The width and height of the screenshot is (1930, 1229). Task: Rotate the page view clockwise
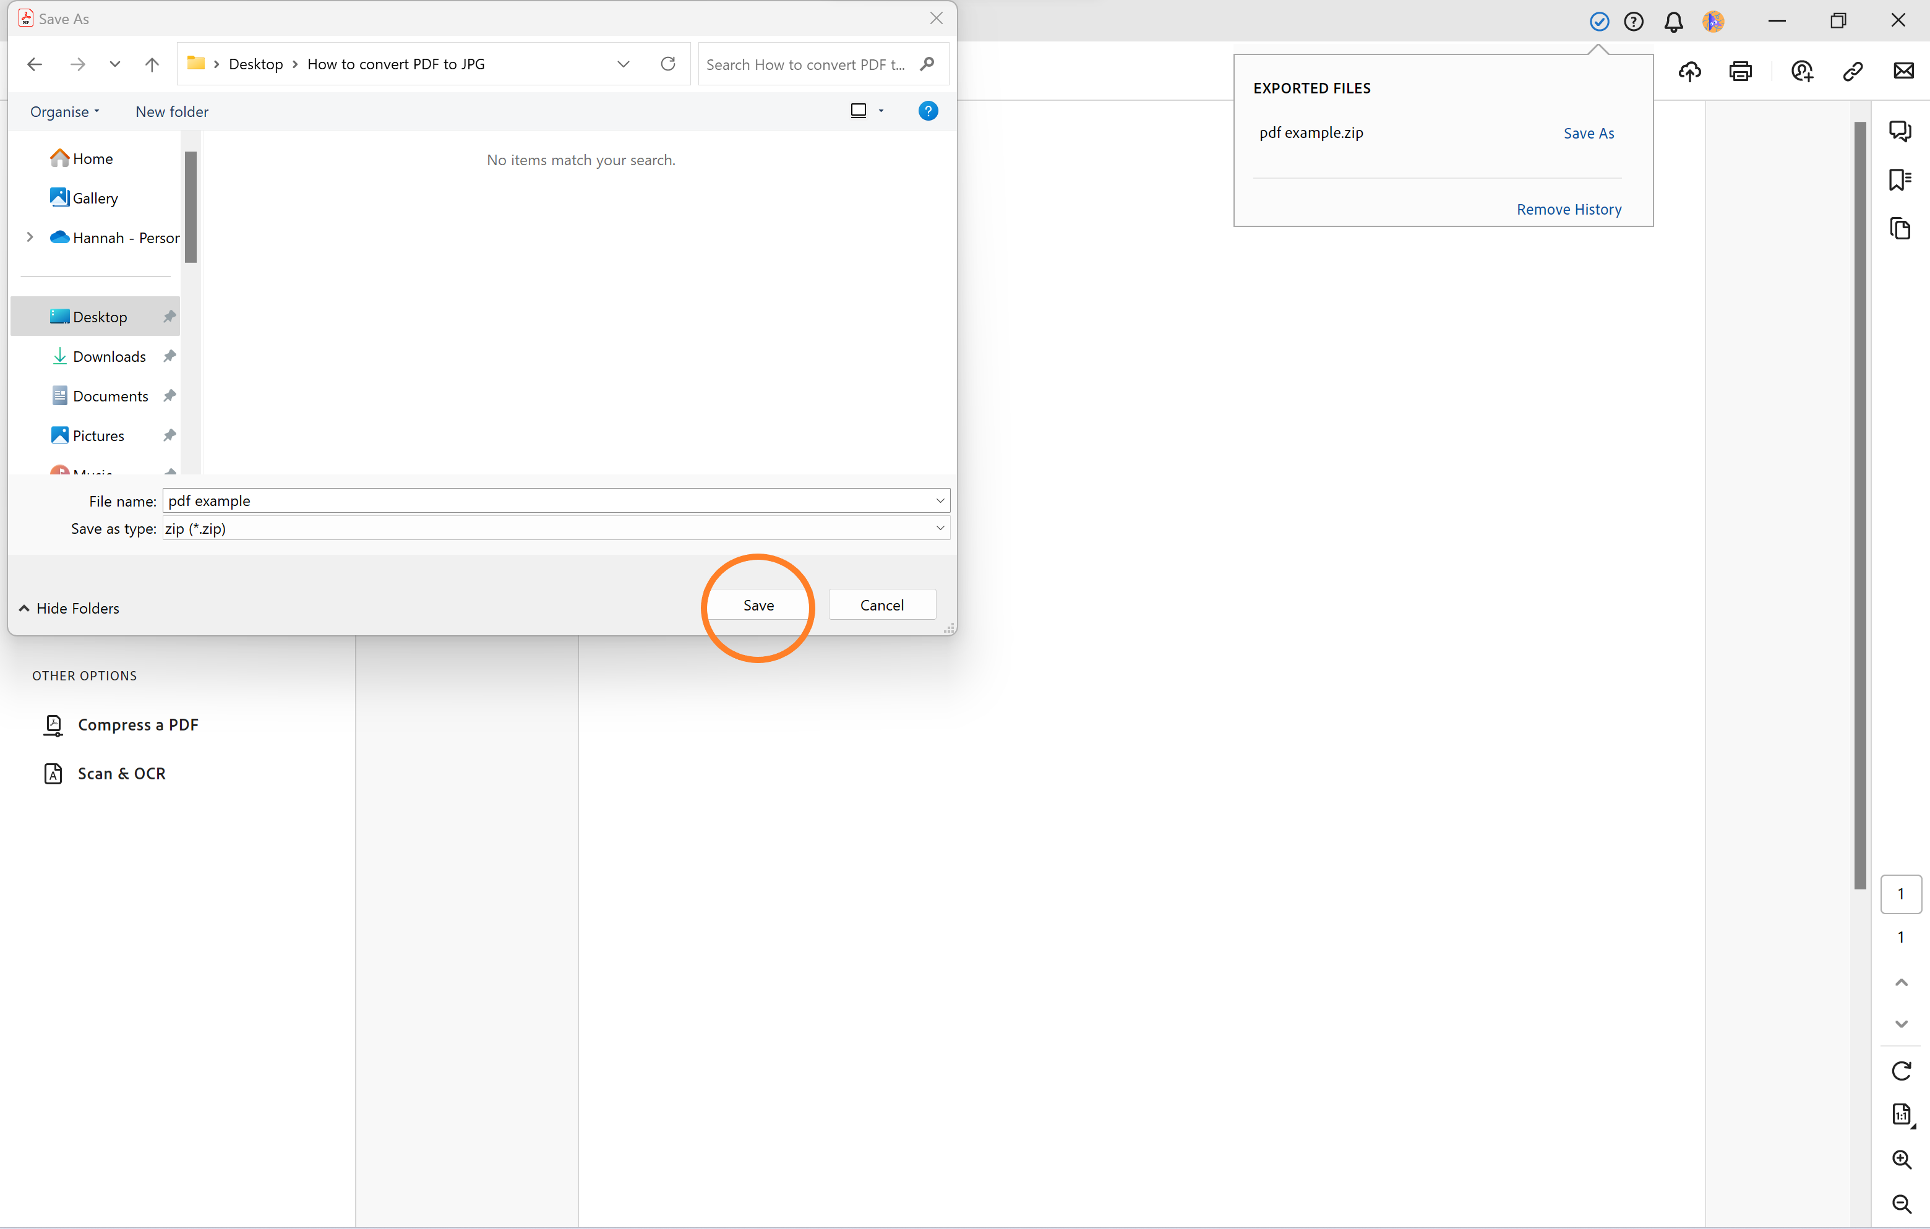[1901, 1071]
